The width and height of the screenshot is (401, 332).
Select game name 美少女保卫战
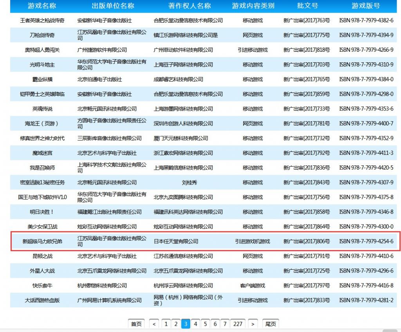tap(42, 227)
